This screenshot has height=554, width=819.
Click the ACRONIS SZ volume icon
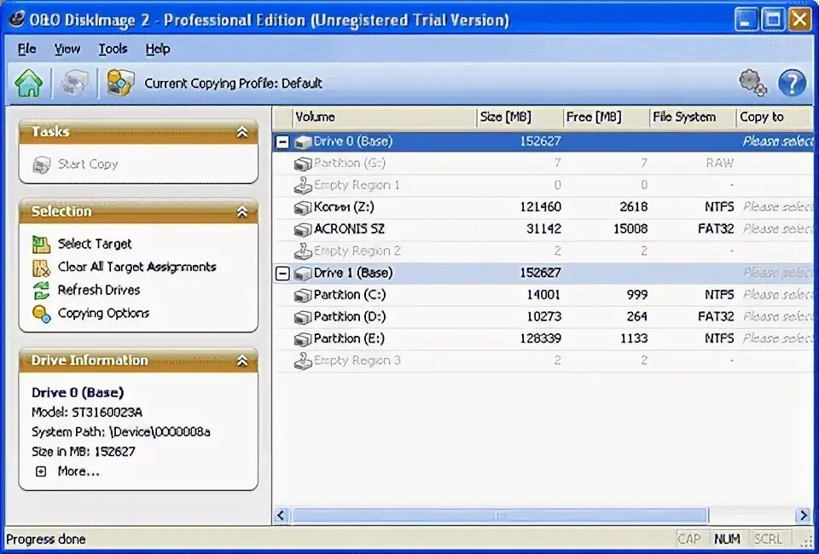coord(303,229)
